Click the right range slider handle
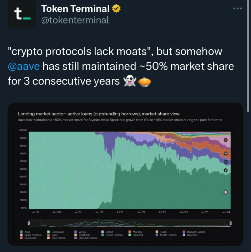The height and width of the screenshot is (252, 251). click(x=231, y=223)
